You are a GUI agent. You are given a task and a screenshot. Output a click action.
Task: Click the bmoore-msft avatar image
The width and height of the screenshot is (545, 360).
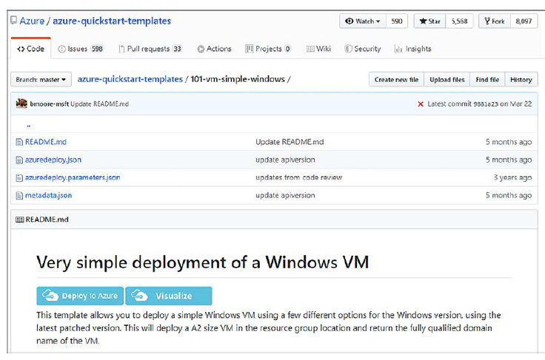click(x=22, y=104)
